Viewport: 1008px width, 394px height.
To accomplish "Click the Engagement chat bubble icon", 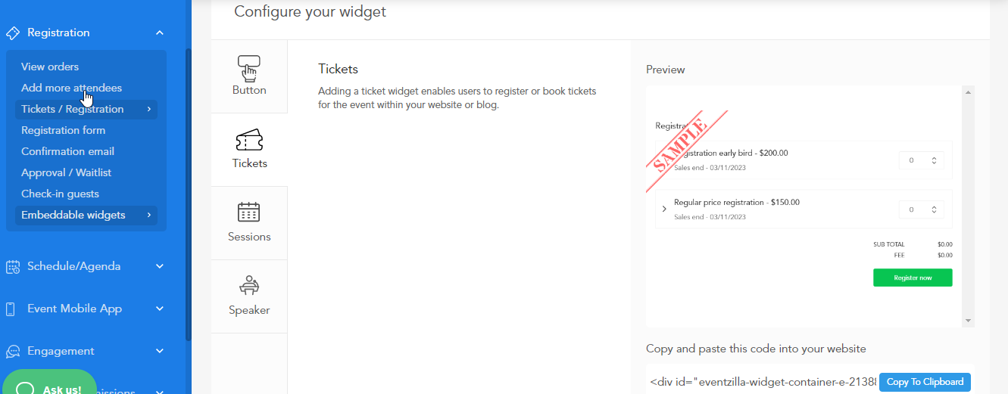I will click(12, 352).
